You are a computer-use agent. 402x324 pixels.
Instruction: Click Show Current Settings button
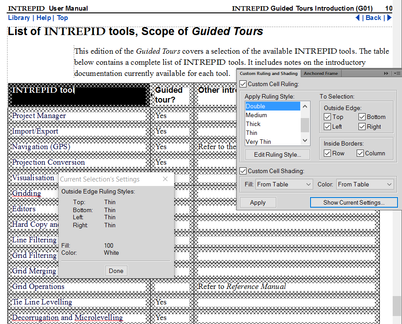354,202
